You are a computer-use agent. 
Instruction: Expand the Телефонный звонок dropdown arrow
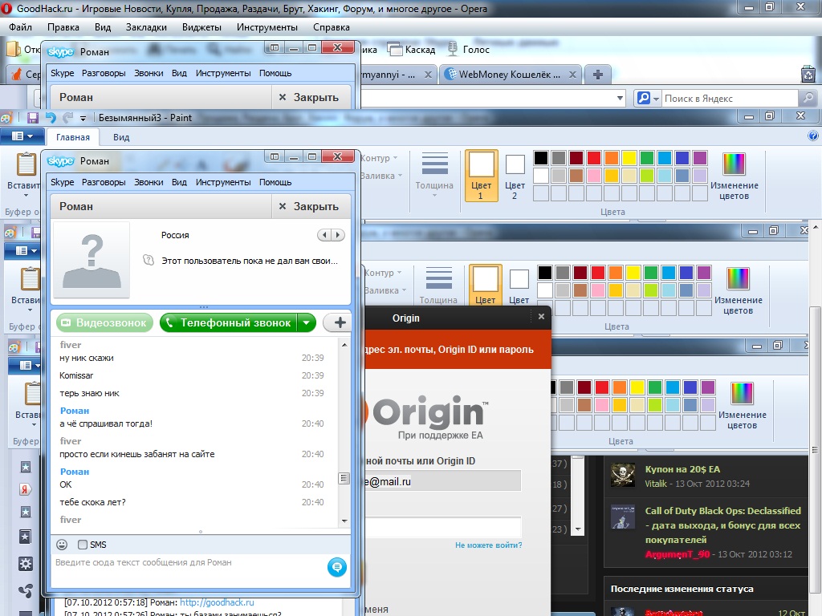point(306,322)
